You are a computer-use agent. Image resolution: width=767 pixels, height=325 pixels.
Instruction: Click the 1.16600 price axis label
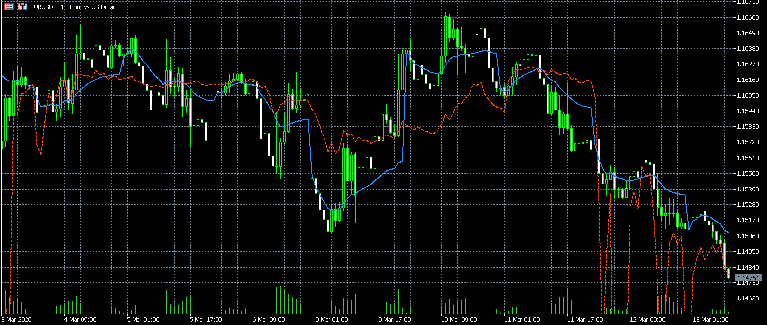[x=749, y=18]
